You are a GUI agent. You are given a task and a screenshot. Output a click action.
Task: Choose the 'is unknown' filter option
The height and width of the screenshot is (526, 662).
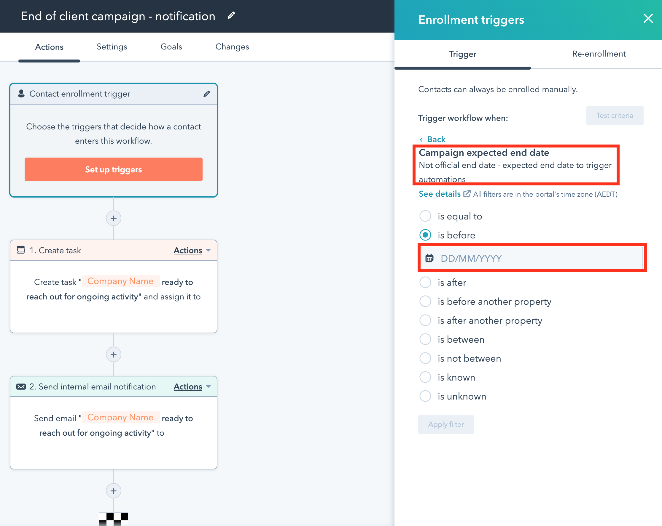(425, 396)
